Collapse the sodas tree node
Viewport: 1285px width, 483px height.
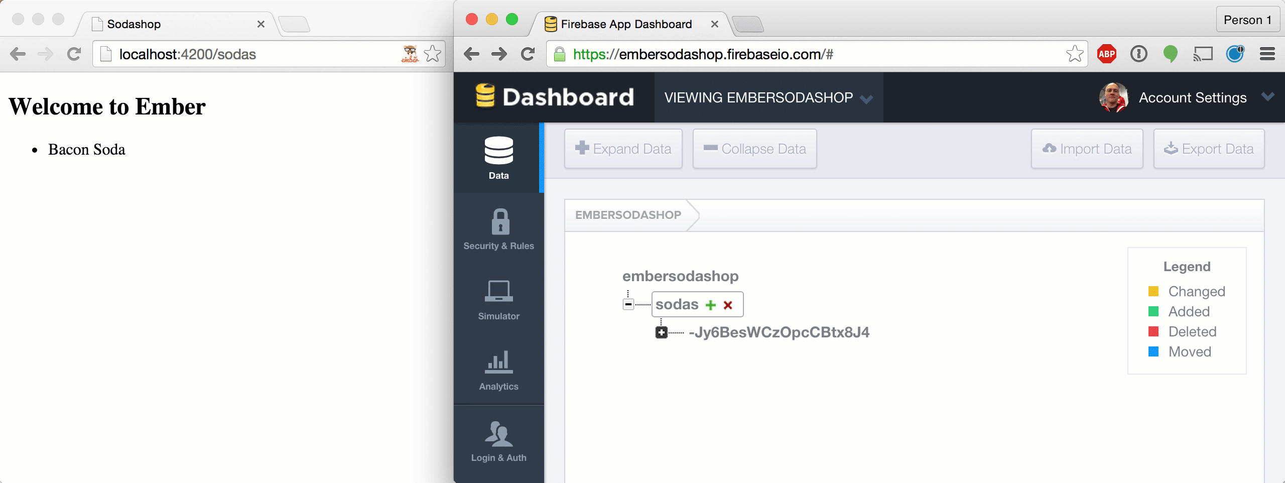(628, 304)
